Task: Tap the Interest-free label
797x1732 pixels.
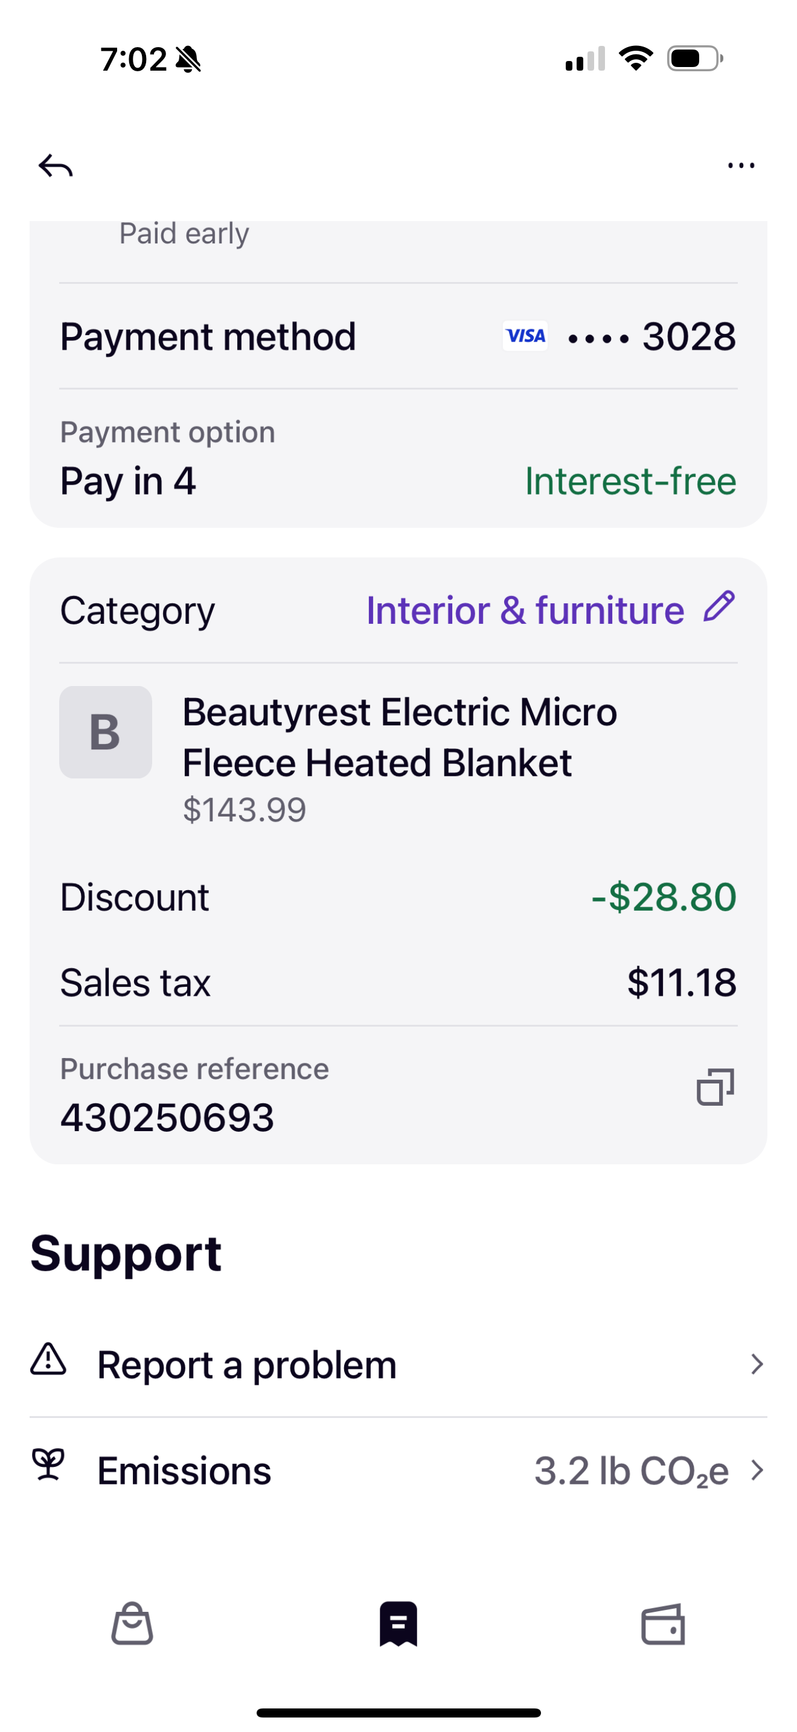Action: click(630, 481)
